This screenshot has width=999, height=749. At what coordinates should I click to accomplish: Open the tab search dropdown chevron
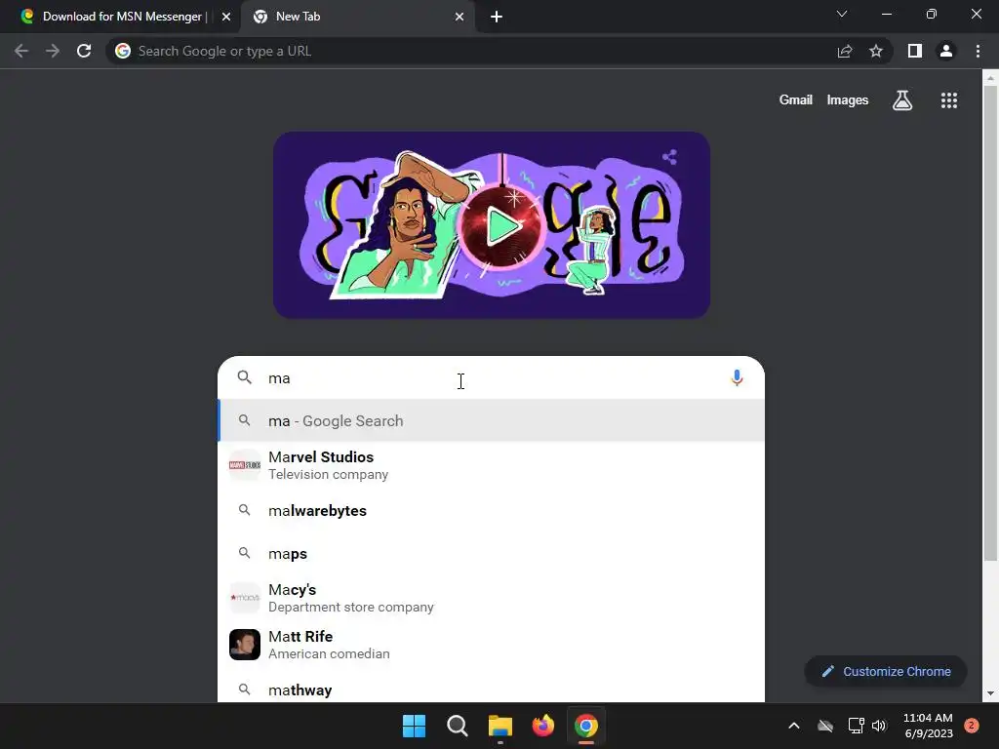[x=842, y=14]
